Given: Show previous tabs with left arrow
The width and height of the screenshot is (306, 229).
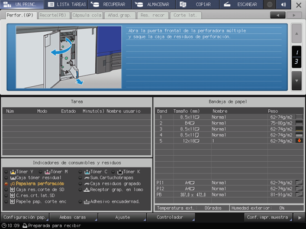Looking at the screenshot, I should 278,15.
